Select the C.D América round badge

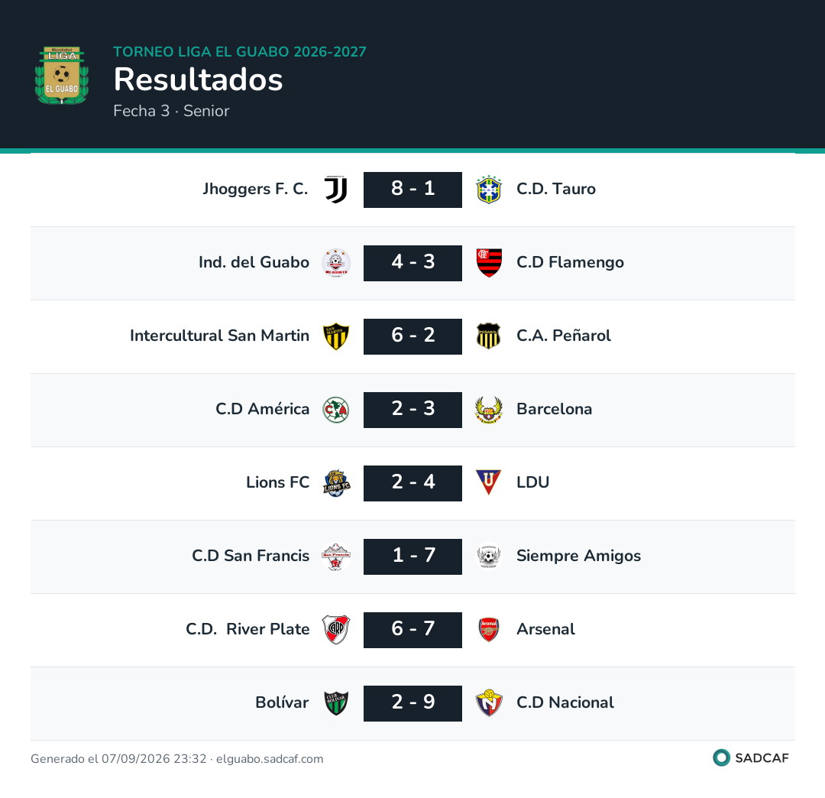point(335,410)
